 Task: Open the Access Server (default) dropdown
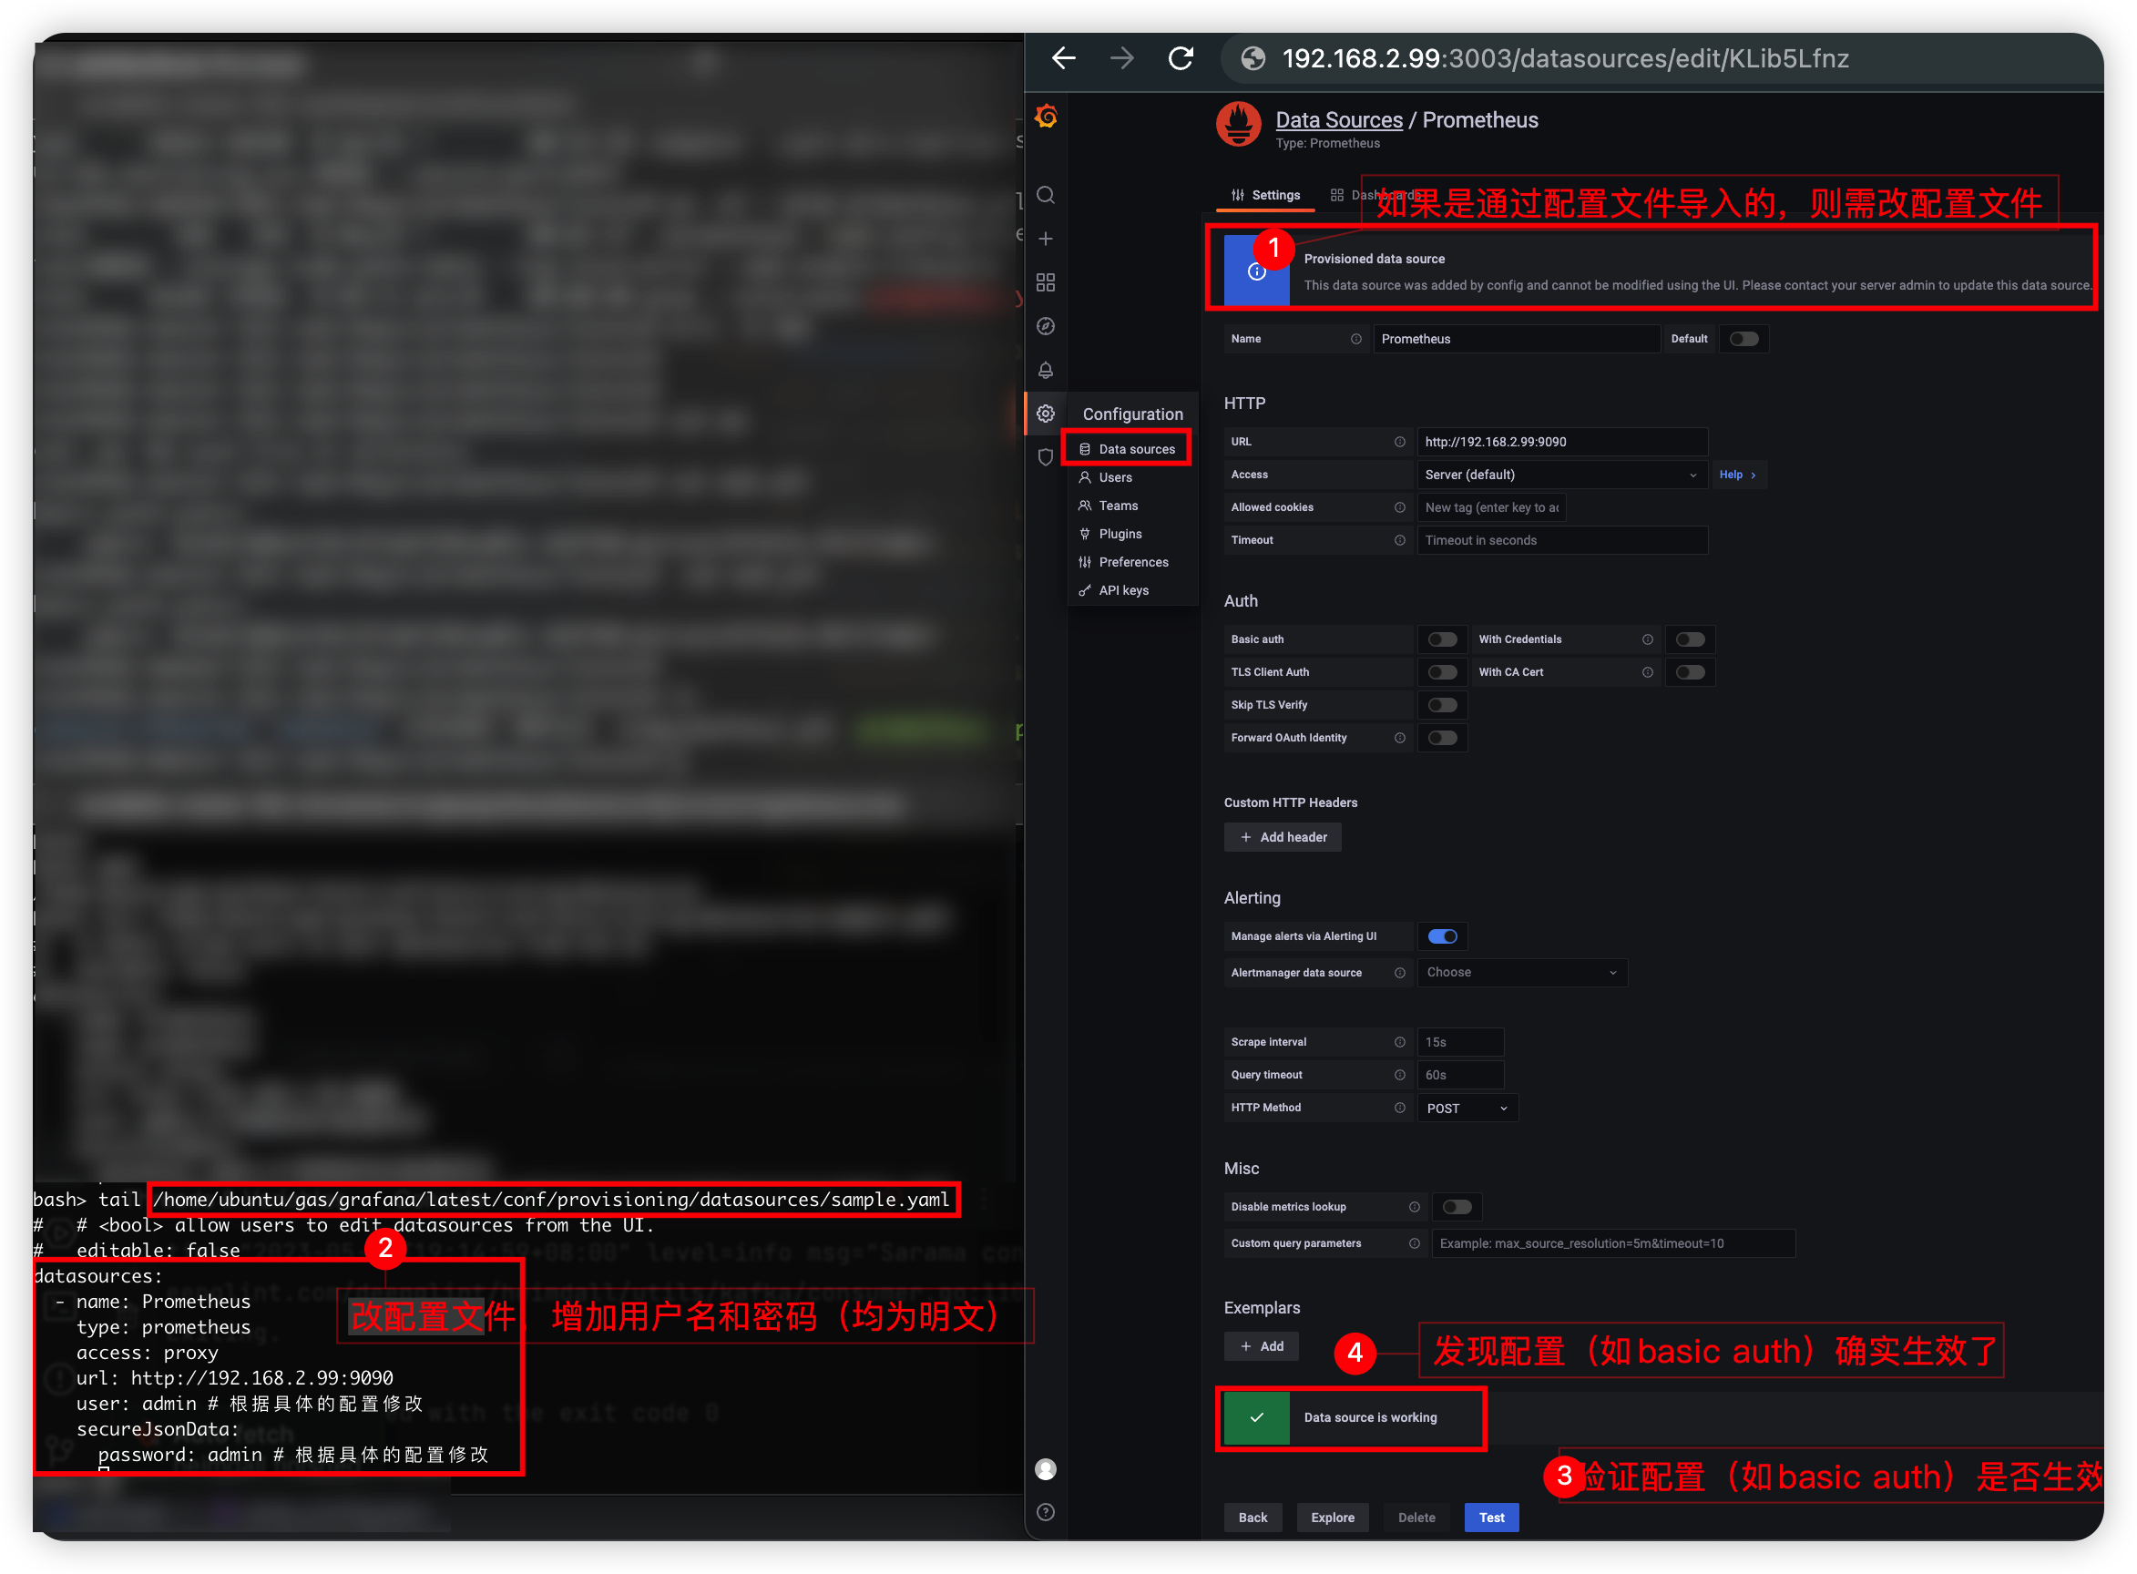pyautogui.click(x=1560, y=475)
